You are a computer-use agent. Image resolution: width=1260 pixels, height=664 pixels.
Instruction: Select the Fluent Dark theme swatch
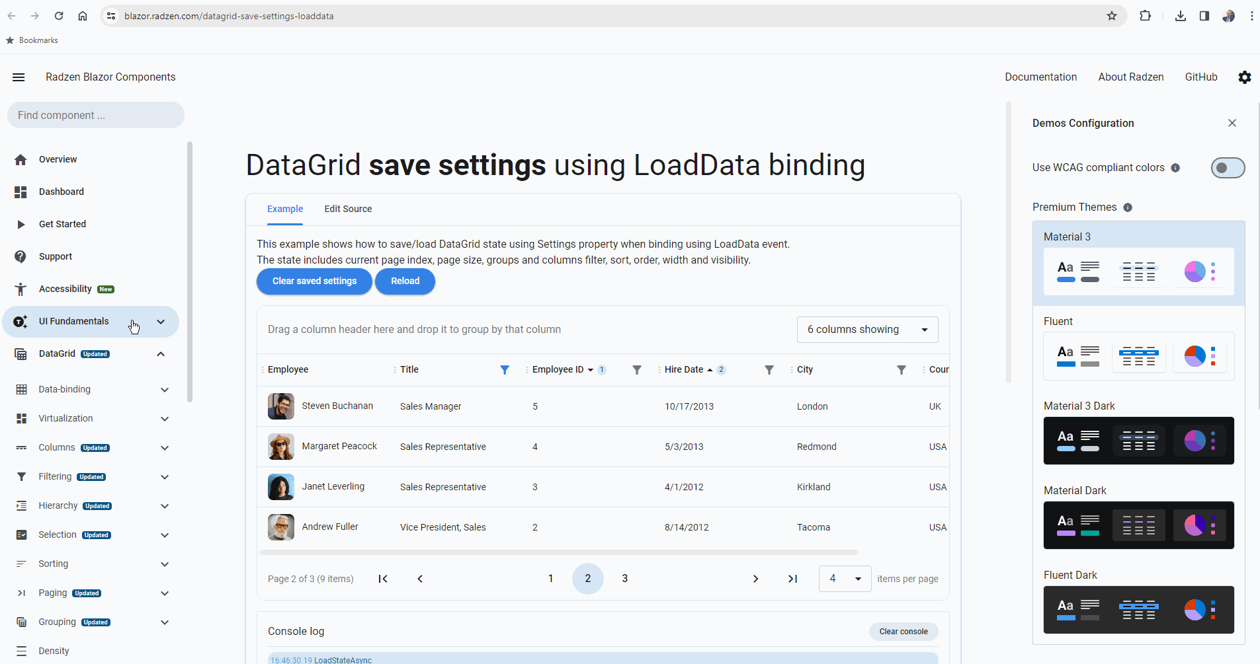(x=1138, y=610)
